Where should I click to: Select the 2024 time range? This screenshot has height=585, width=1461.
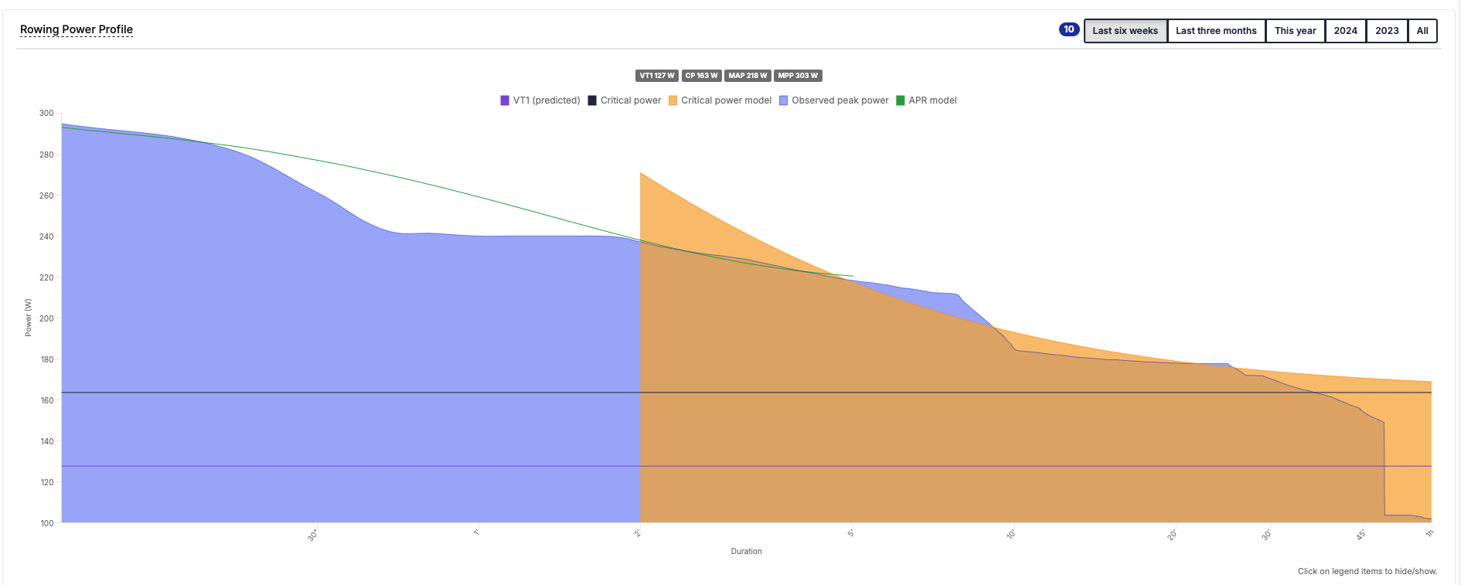1345,31
